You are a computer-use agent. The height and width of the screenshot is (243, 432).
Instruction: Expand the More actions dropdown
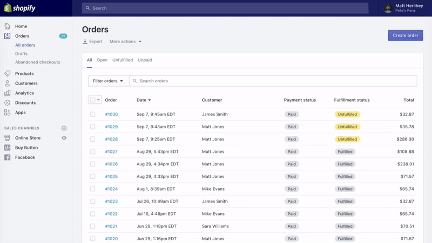(x=125, y=41)
